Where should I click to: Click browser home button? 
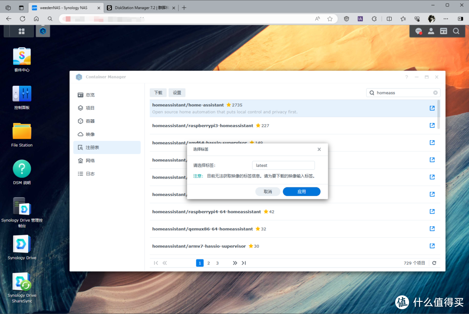click(36, 19)
